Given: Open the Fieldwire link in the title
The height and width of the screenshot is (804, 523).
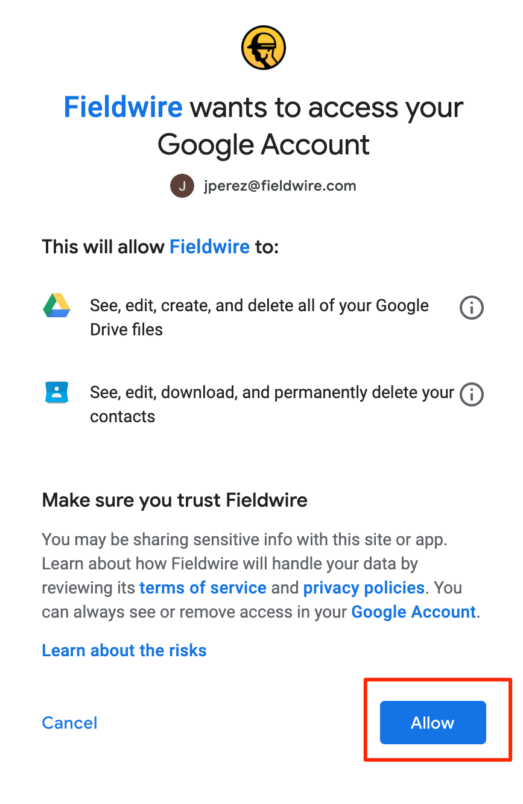Looking at the screenshot, I should tap(123, 107).
